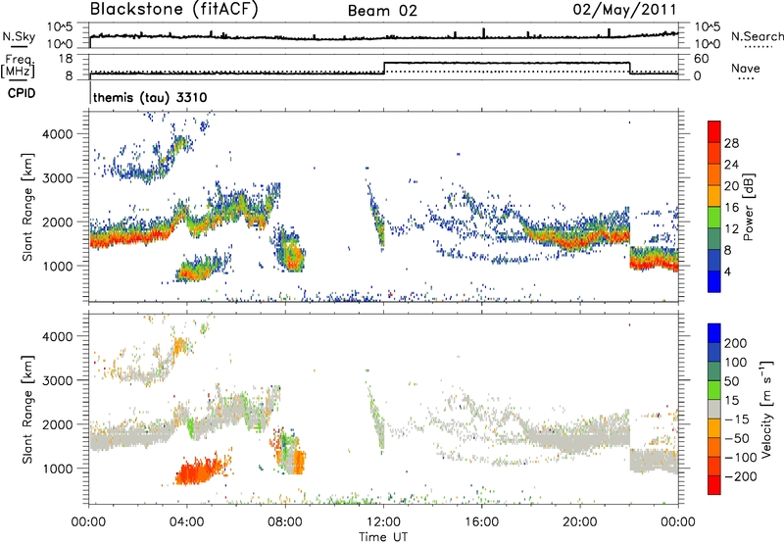Click the 'Power [dB]' color bar label
The height and width of the screenshot is (543, 784).
[748, 207]
